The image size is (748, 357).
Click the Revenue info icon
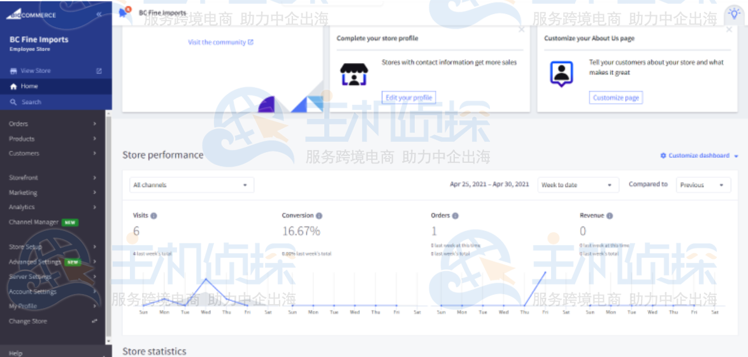tap(609, 216)
